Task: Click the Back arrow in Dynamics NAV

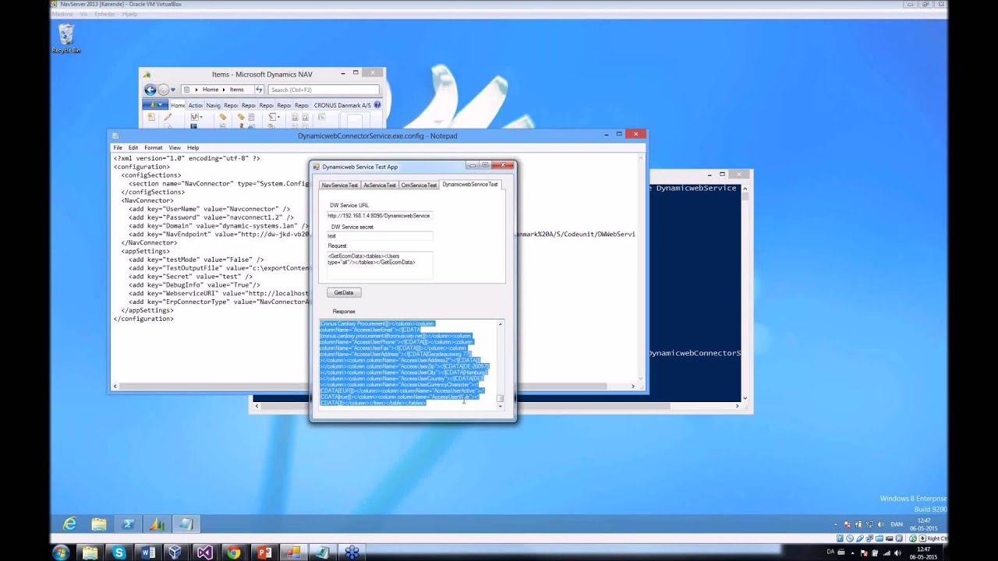Action: point(150,90)
